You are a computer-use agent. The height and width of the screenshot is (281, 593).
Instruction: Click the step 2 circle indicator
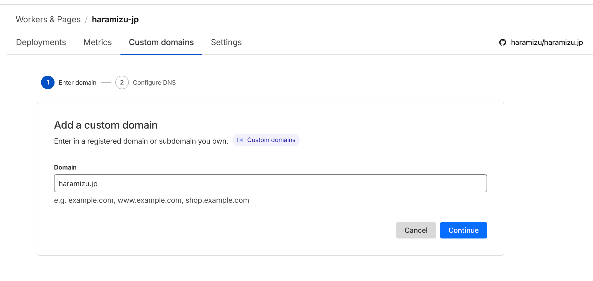[122, 82]
